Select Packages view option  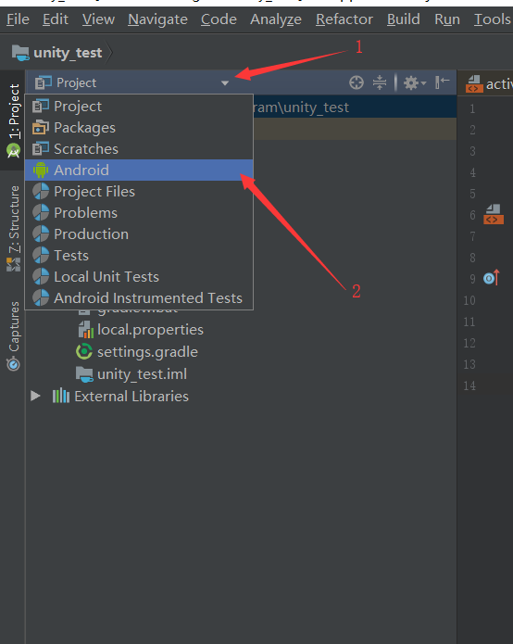139,127
